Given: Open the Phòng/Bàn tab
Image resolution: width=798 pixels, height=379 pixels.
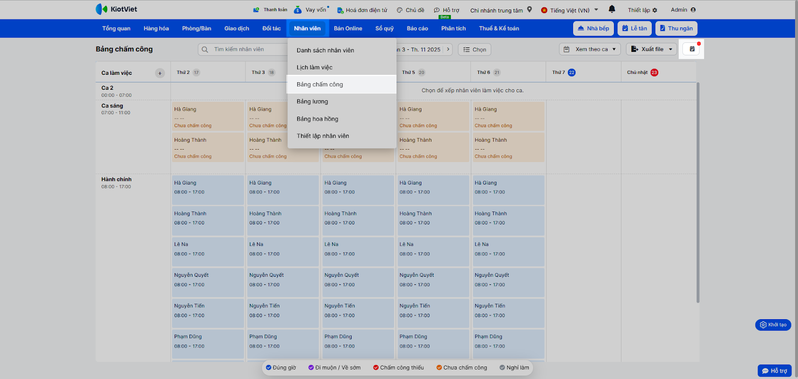Looking at the screenshot, I should click(x=197, y=28).
